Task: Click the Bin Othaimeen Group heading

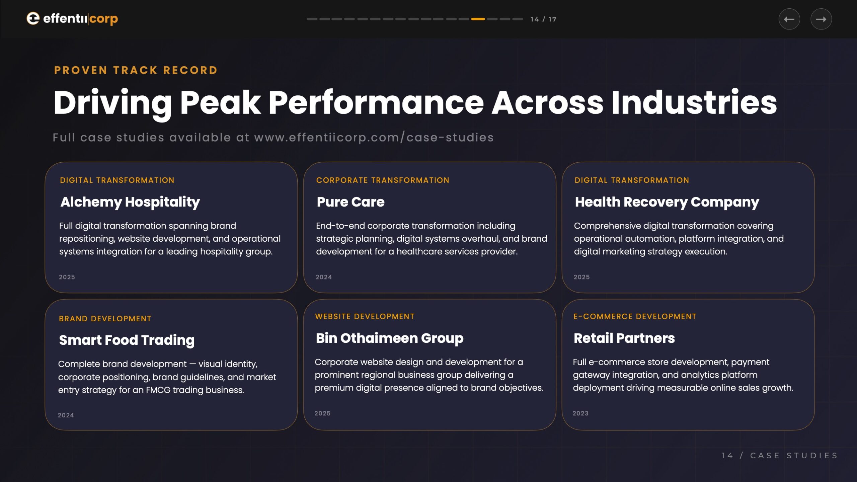Action: pos(389,338)
